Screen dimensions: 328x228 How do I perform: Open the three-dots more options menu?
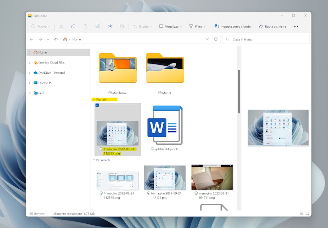point(296,26)
